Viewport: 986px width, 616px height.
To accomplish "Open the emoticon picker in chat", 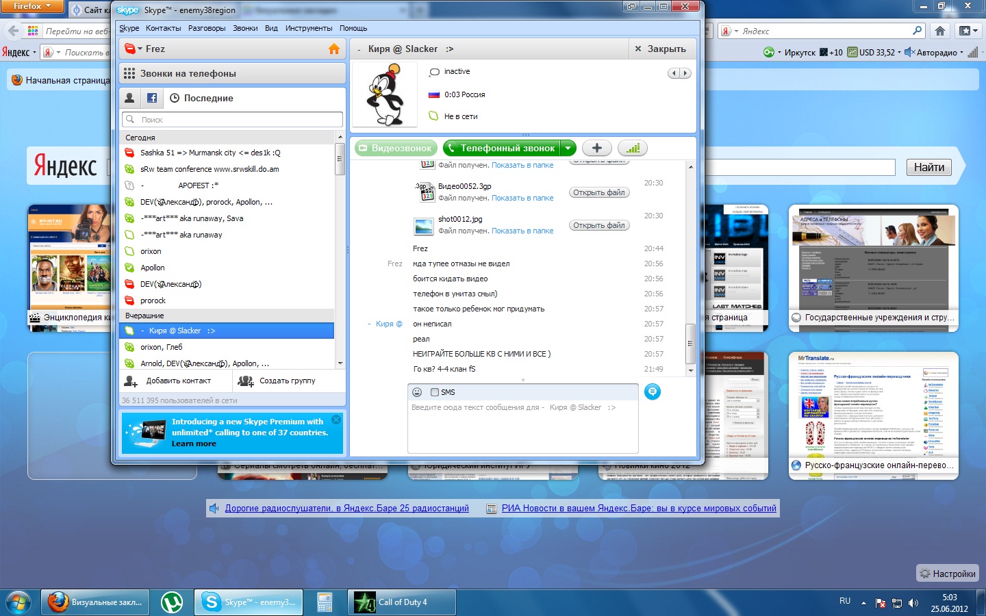I will (x=416, y=392).
